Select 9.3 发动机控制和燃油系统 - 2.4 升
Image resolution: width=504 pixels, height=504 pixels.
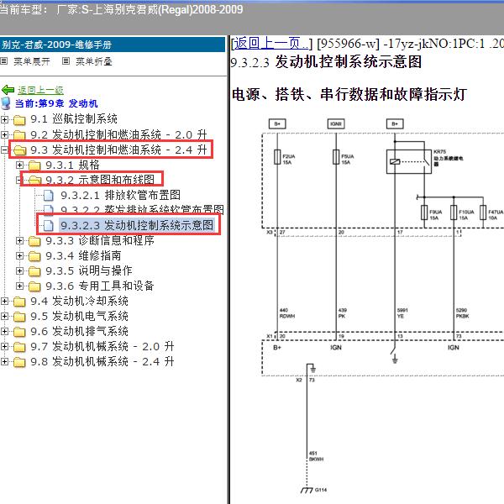118,150
